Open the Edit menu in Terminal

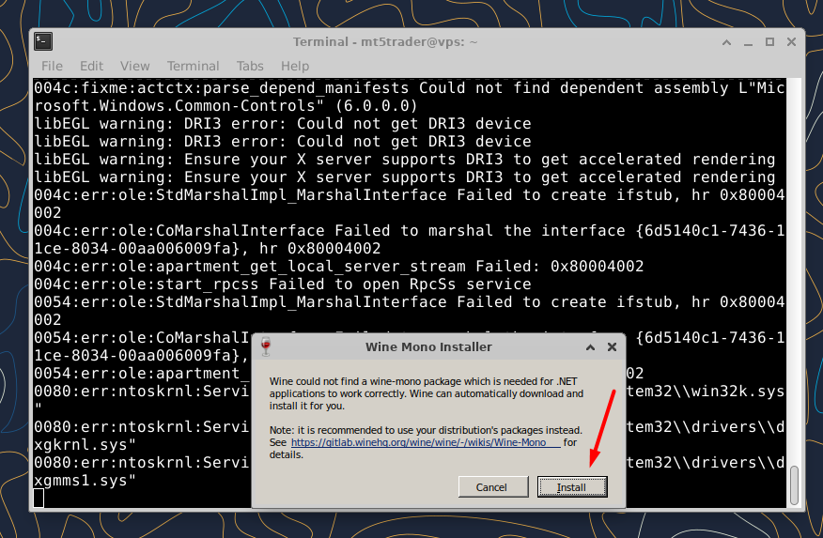(x=91, y=66)
